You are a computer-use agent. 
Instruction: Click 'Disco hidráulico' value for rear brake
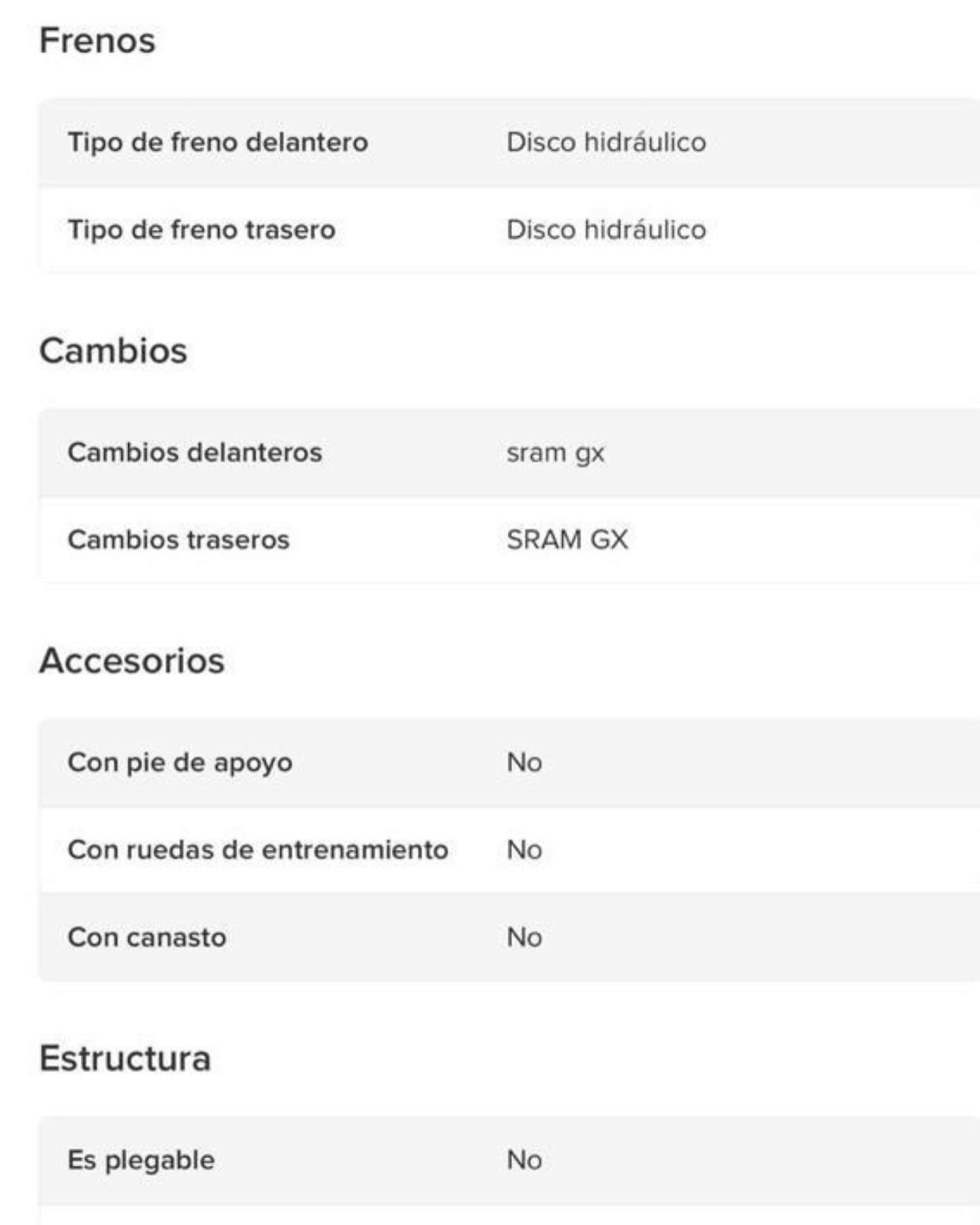[x=606, y=230]
